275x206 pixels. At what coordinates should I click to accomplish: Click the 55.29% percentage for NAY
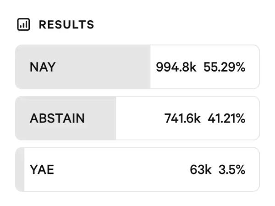(225, 67)
